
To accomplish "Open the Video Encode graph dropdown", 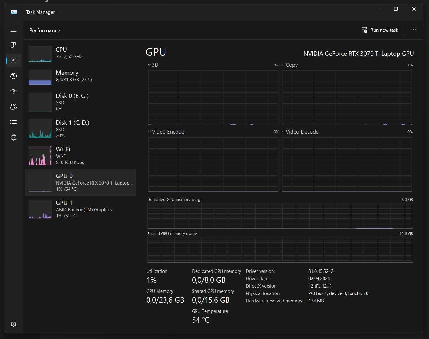I will pyautogui.click(x=166, y=132).
